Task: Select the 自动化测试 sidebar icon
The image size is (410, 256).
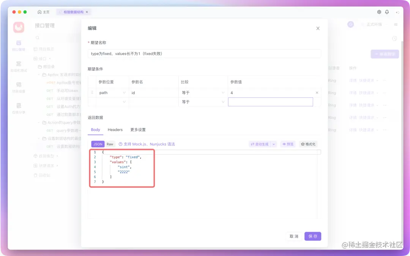Action: pyautogui.click(x=18, y=65)
